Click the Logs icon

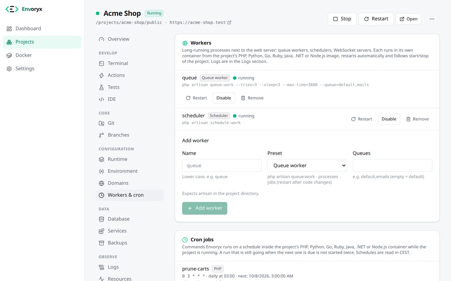click(101, 267)
